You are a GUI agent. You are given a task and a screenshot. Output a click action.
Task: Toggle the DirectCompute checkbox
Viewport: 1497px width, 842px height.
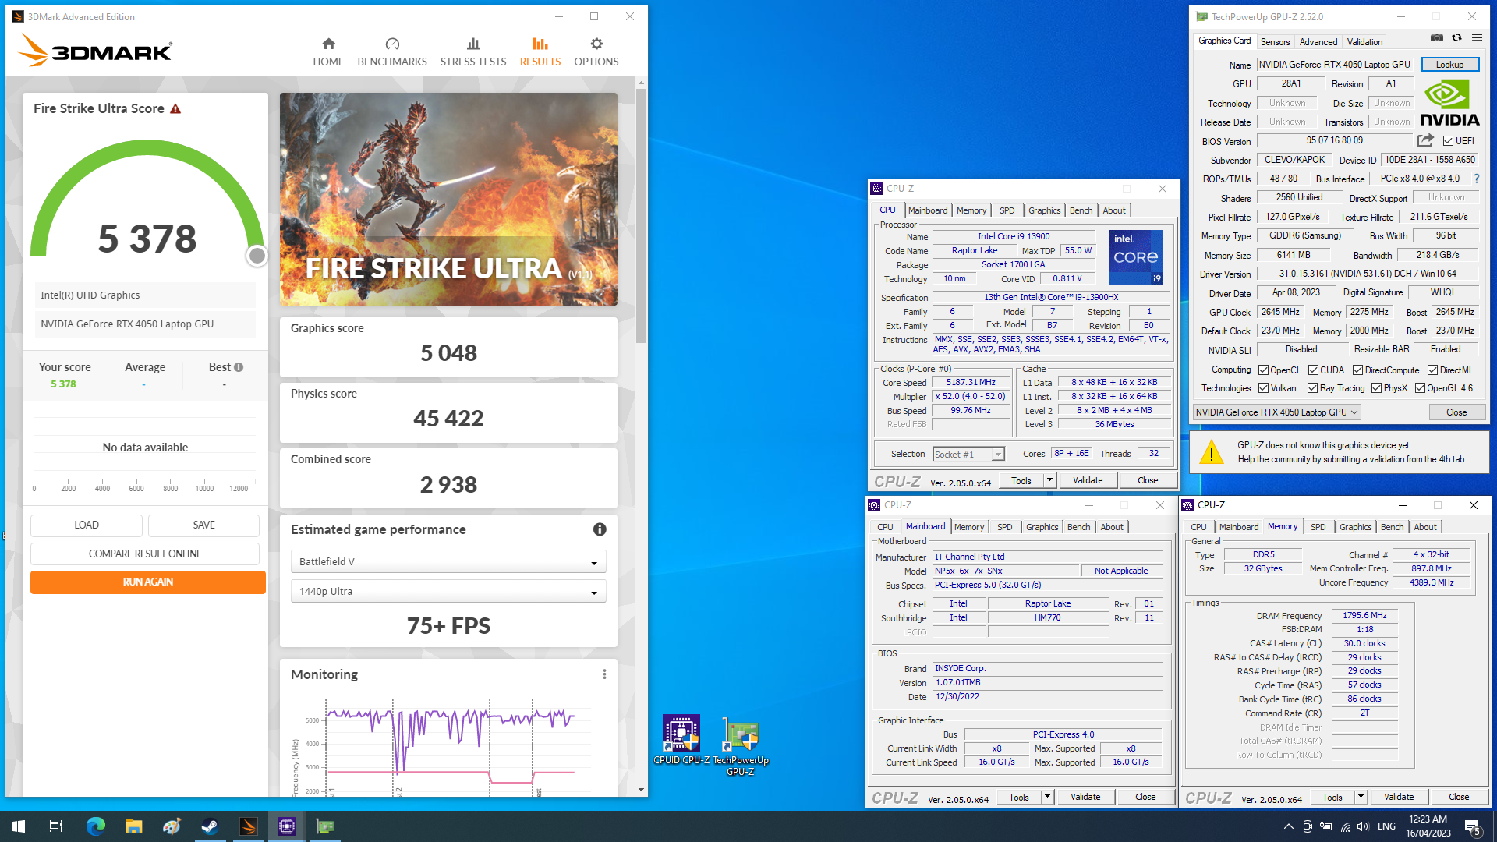pos(1357,370)
